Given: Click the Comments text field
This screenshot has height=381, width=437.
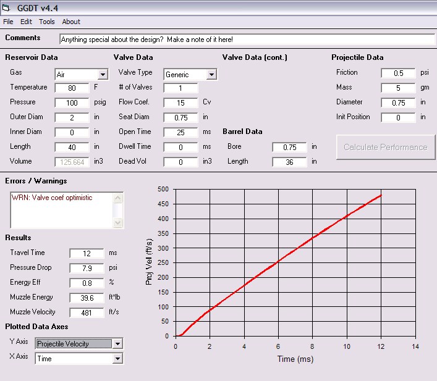Looking at the screenshot, I should coord(247,39).
